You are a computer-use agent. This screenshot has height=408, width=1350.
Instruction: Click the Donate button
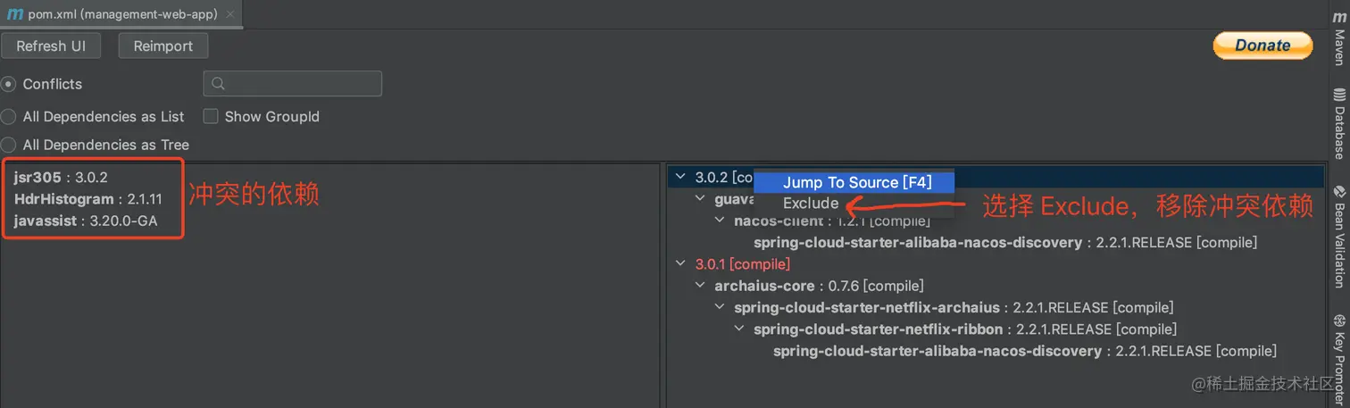pyautogui.click(x=1262, y=46)
